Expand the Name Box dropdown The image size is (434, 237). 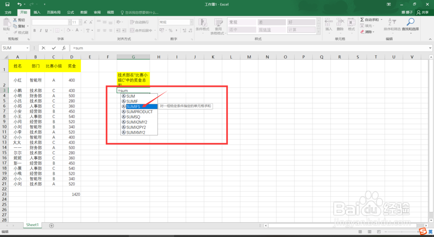pyautogui.click(x=27, y=48)
